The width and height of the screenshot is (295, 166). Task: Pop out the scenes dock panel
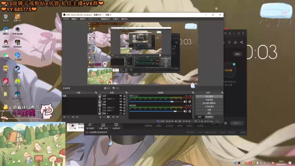96,93
